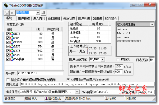This screenshot has width=159, height=105.
Task: Select cmd.exe in malicious scan list
Action: point(122,29)
